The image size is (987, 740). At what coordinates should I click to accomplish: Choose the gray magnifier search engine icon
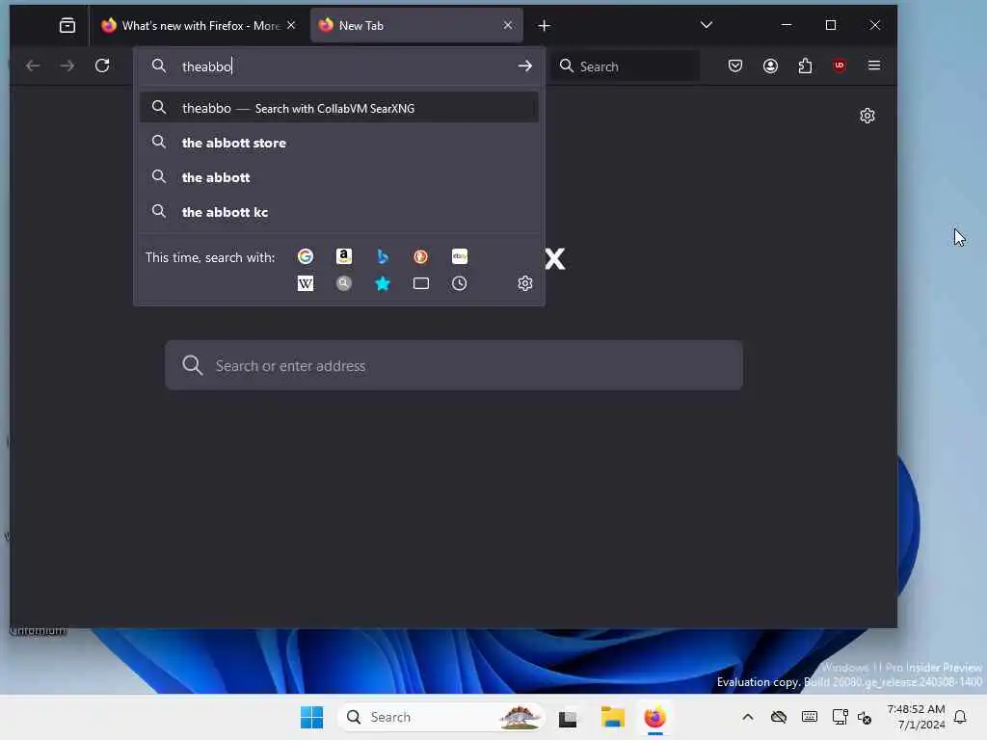pyautogui.click(x=344, y=283)
